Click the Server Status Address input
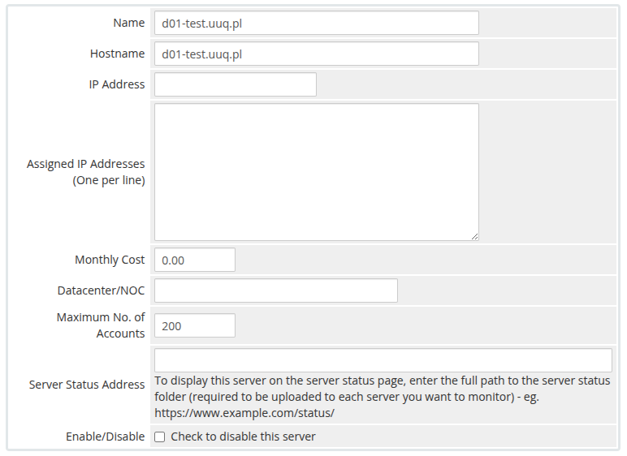Screen dimensions: 627x456 tap(383, 360)
